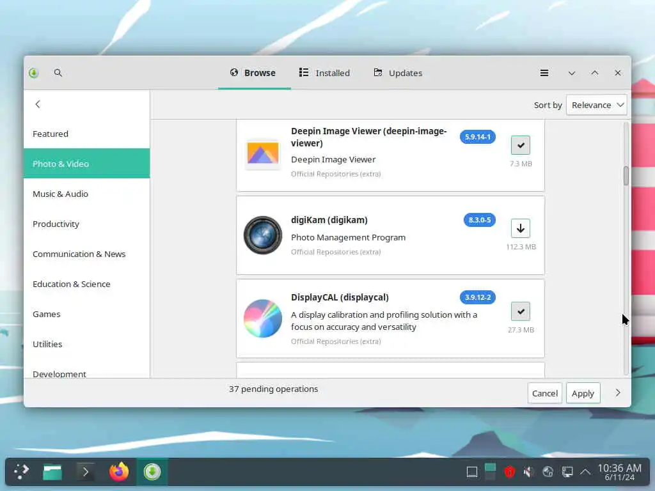Select the Communication & News category
Viewport: 655px width, 491px height.
pyautogui.click(x=86, y=254)
